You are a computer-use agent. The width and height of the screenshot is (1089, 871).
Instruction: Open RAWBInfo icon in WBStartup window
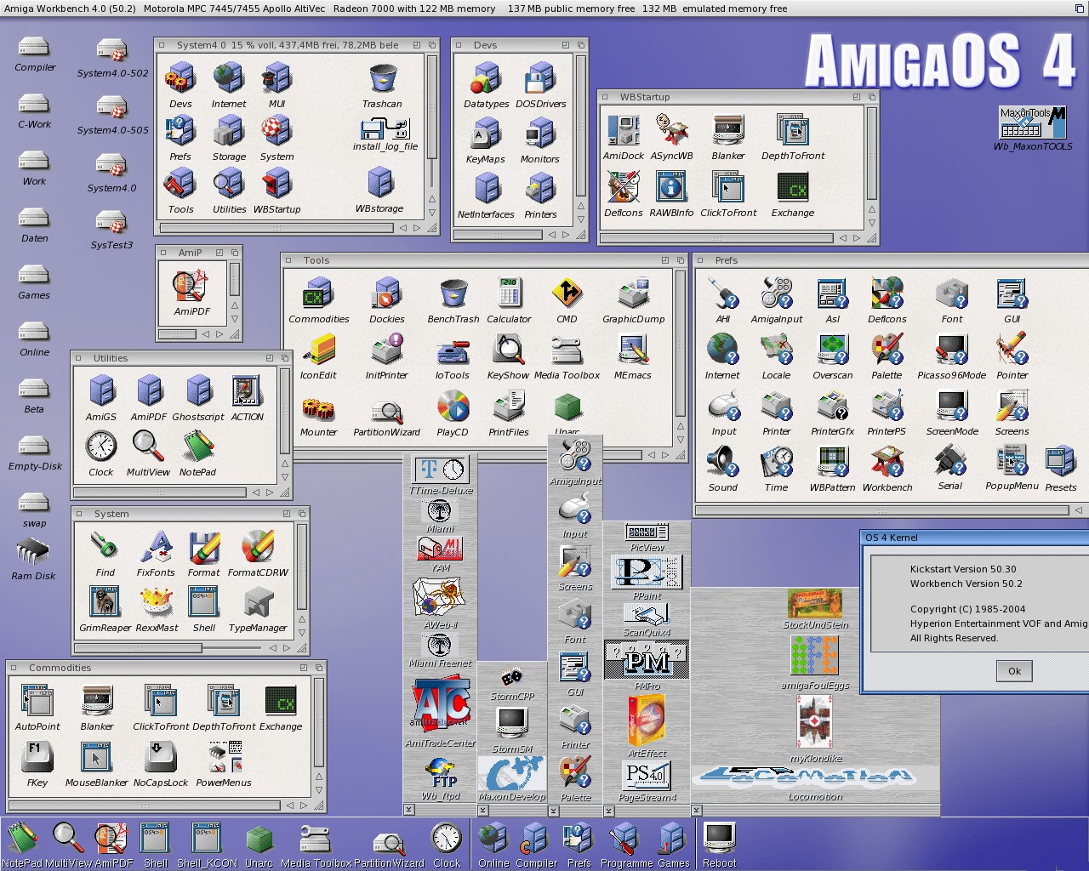tap(671, 187)
